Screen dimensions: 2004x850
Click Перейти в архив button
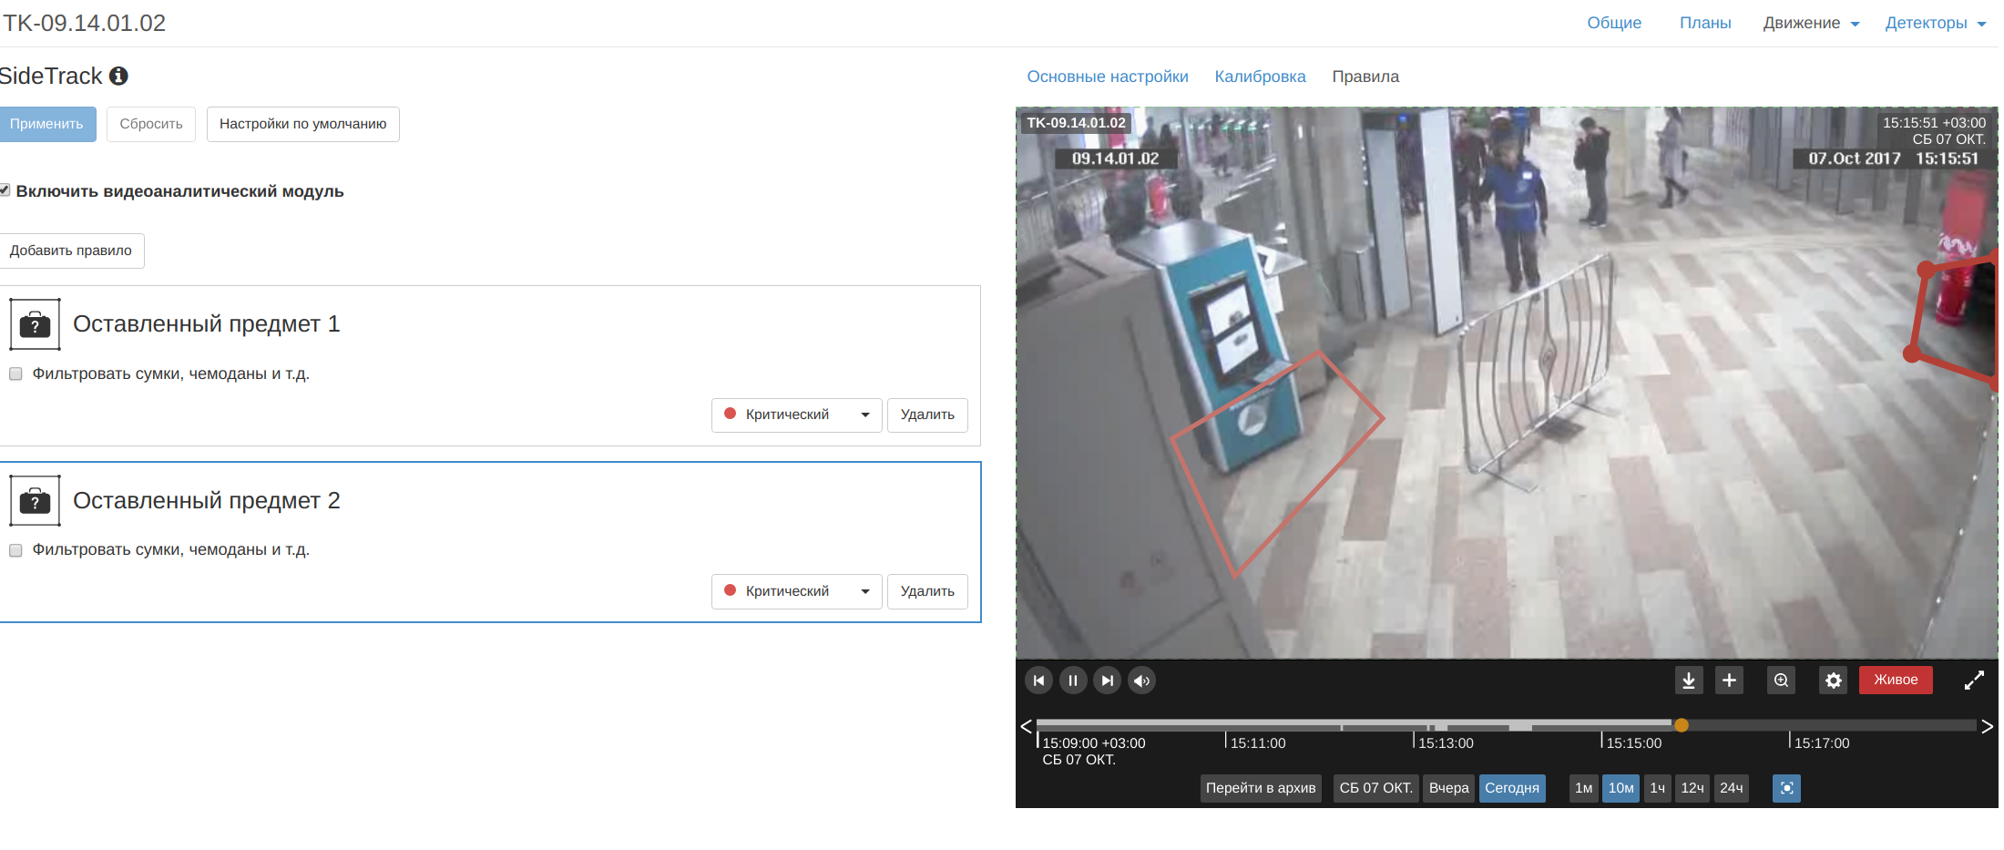(x=1261, y=788)
